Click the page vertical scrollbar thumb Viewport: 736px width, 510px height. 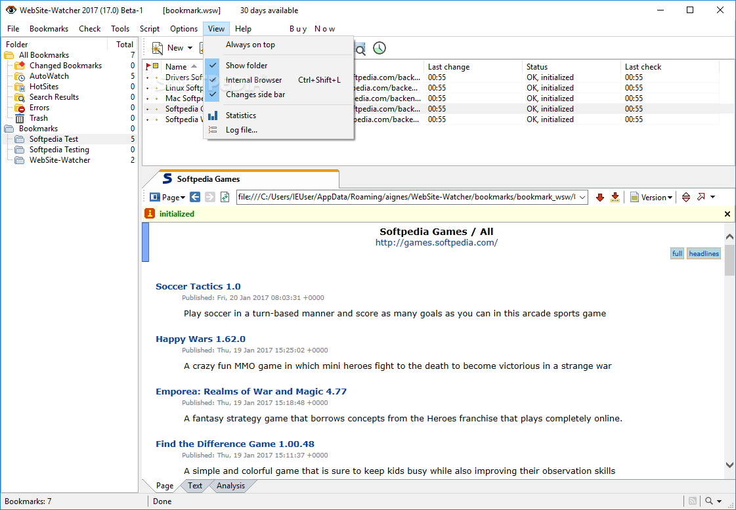(729, 260)
